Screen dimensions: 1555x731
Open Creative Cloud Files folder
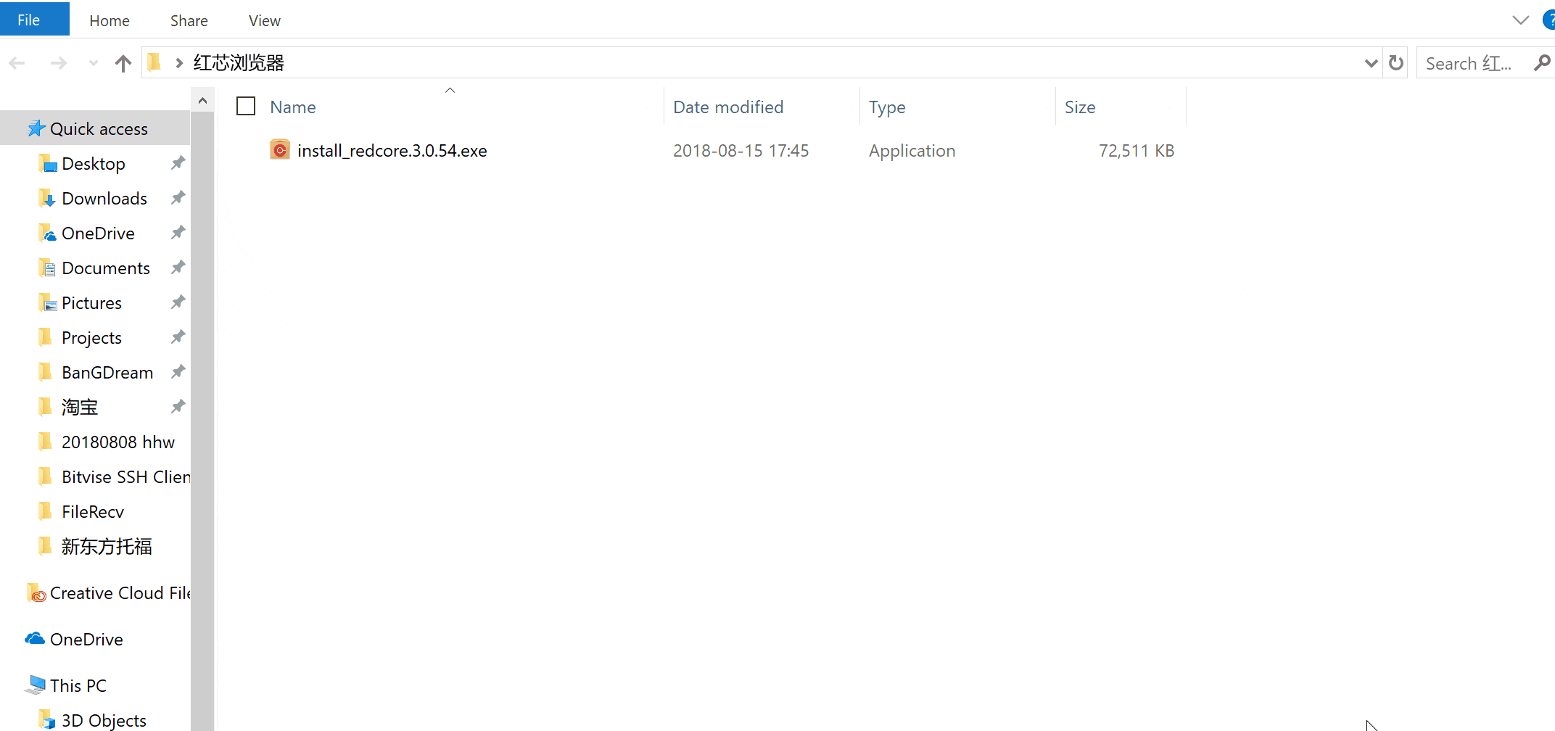tap(119, 593)
